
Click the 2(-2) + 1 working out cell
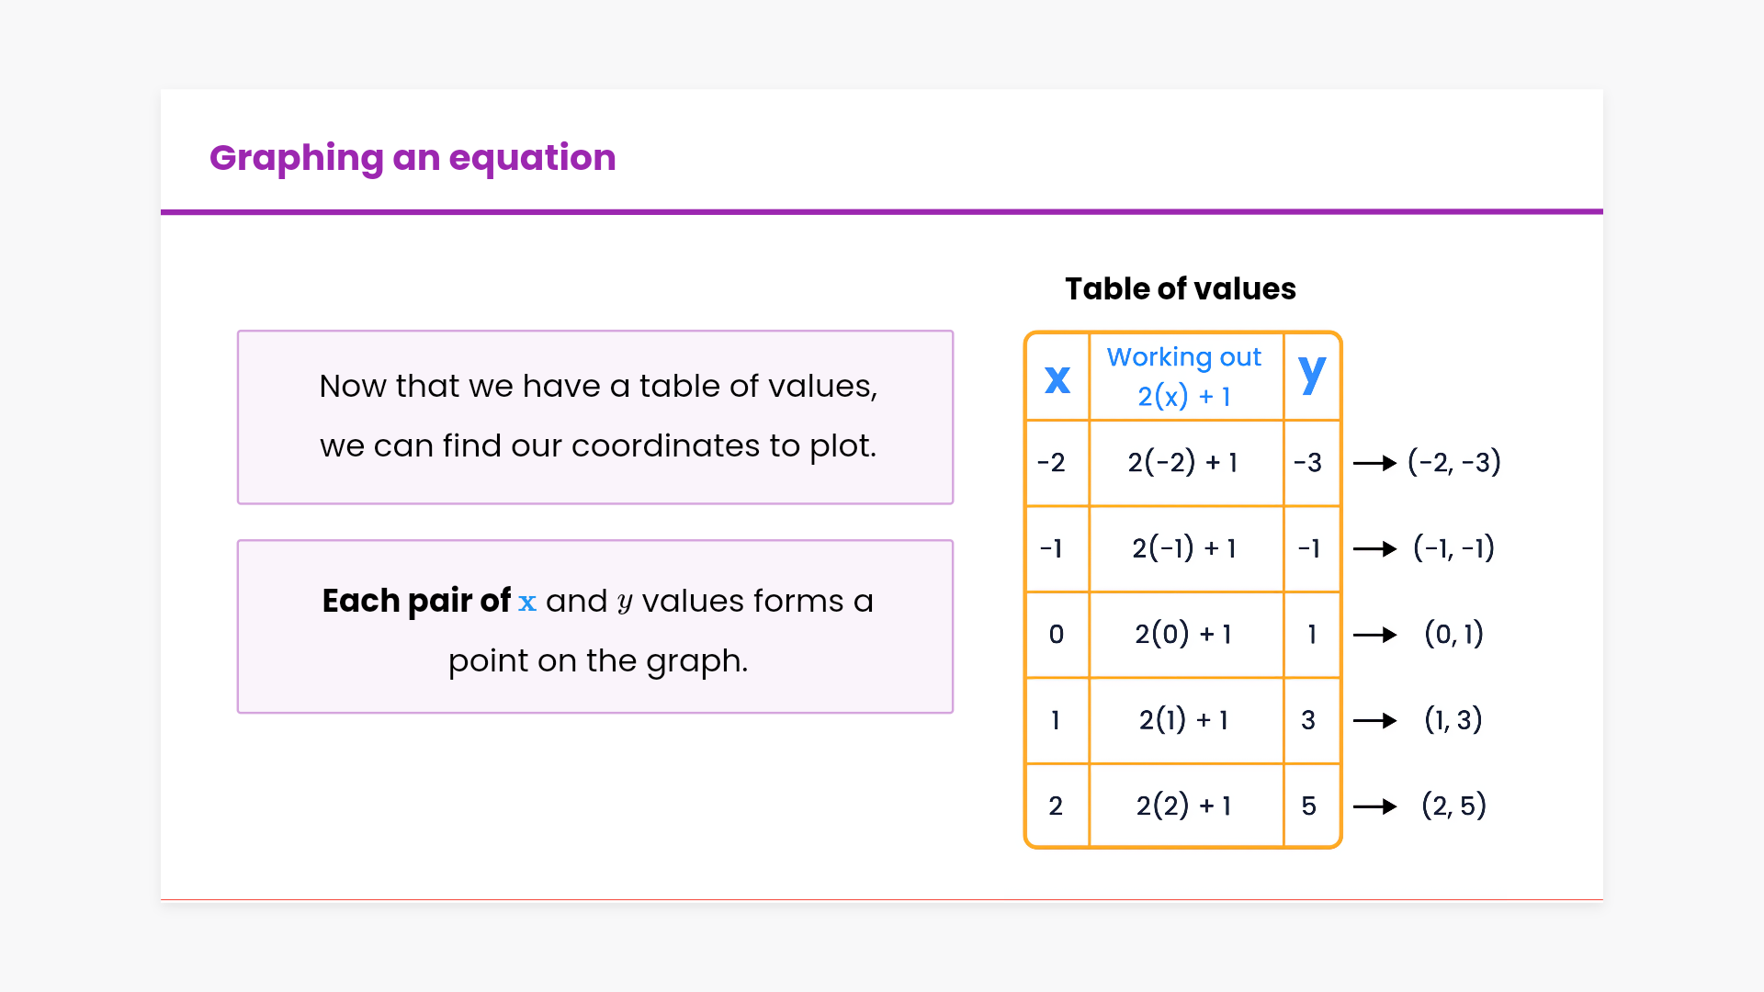click(x=1183, y=463)
